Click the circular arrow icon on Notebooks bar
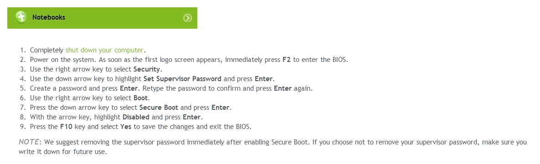540x164 pixels. click(187, 18)
